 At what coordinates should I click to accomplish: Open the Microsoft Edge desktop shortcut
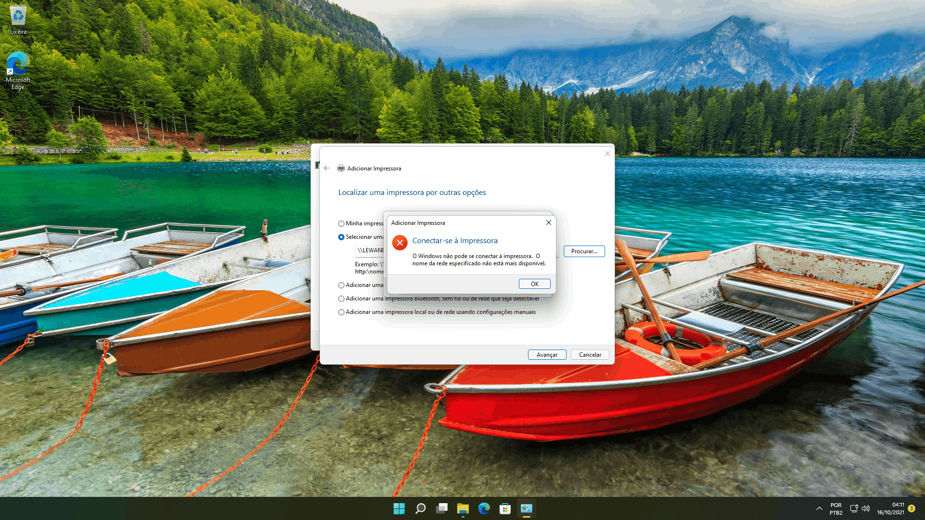pyautogui.click(x=18, y=71)
